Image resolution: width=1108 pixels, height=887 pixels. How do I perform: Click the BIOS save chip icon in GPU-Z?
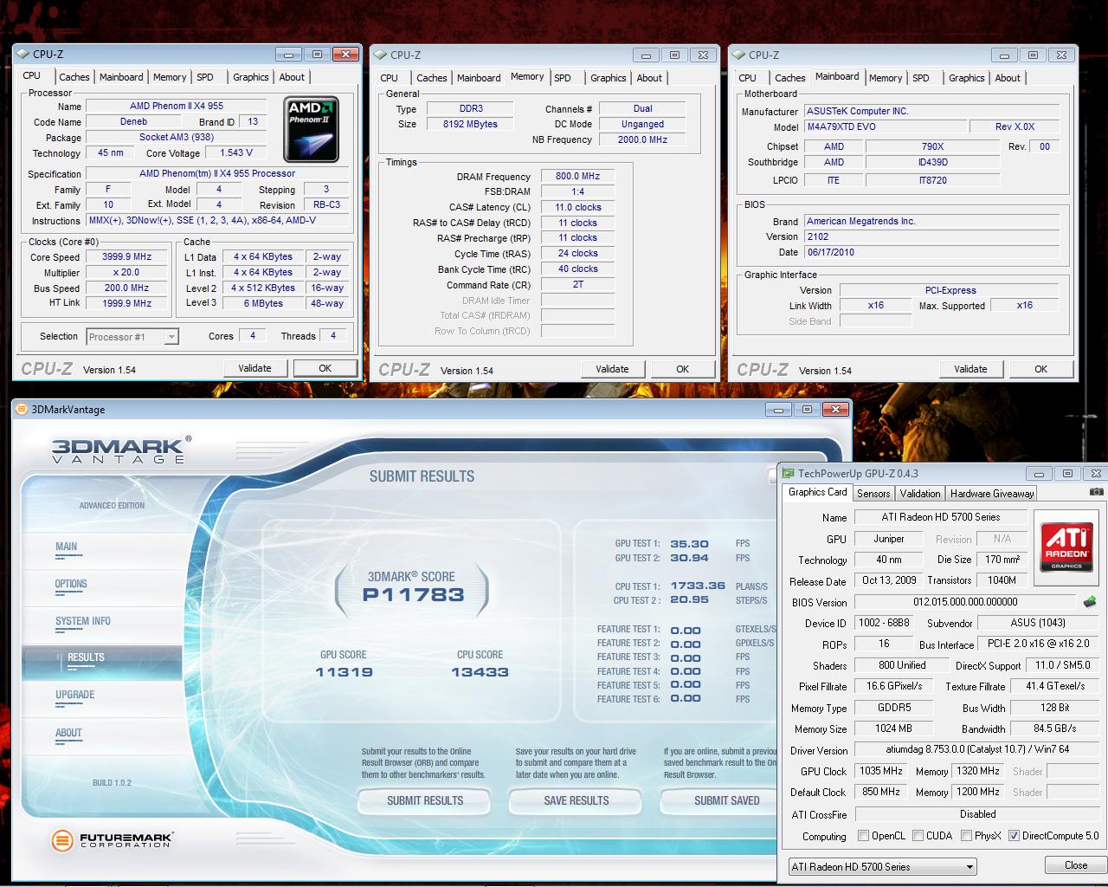click(1090, 601)
